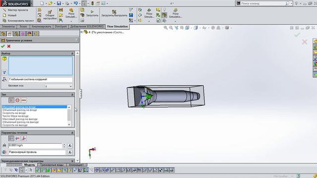Select Объемный расход на входе
Image resolution: width=317 pixels, height=178 pixels.
point(34,110)
